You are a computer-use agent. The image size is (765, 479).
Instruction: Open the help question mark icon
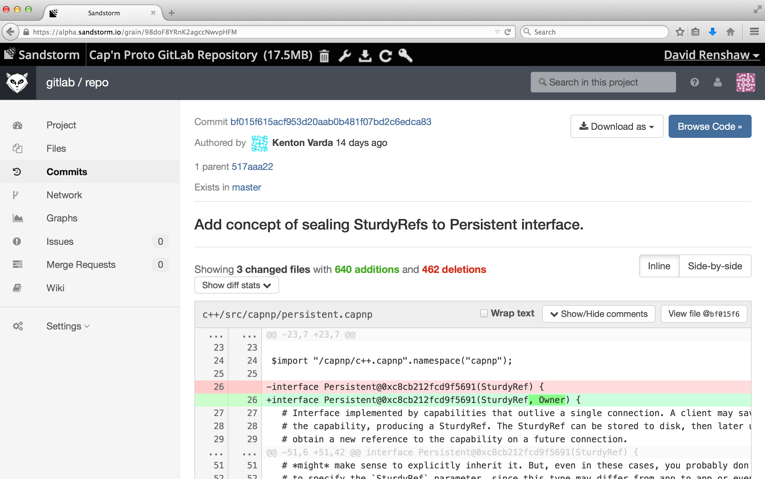tap(694, 82)
